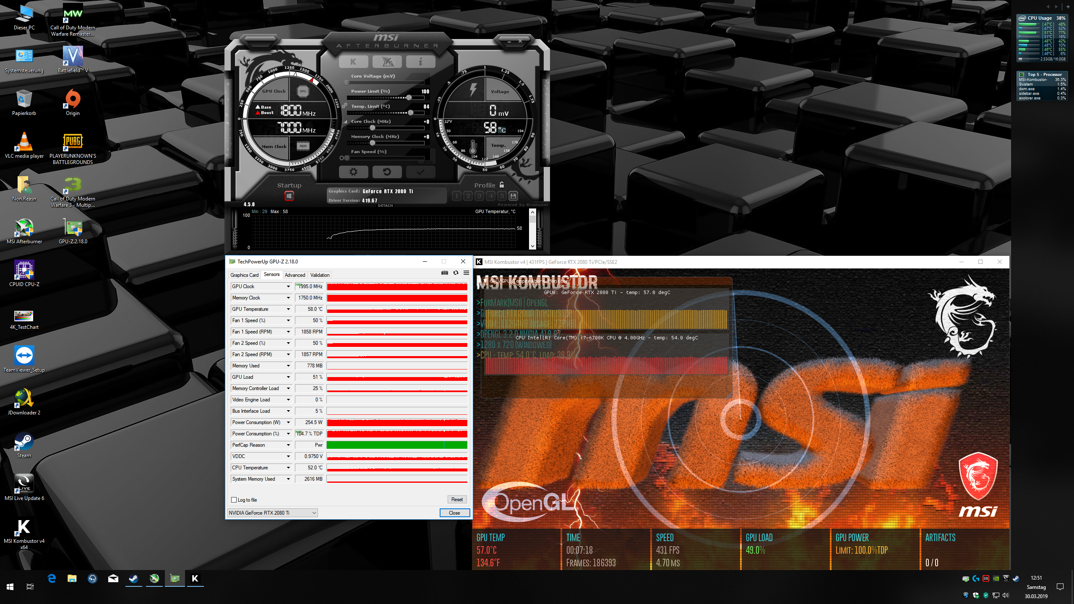Open the Afterburner info button
The height and width of the screenshot is (604, 1074).
point(420,62)
